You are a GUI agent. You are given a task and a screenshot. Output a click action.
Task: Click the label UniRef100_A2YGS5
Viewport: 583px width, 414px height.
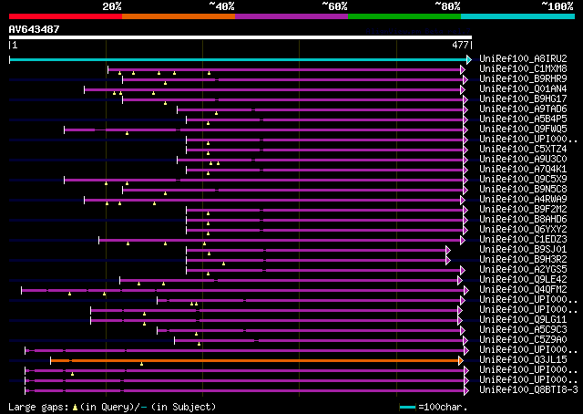pyautogui.click(x=523, y=270)
